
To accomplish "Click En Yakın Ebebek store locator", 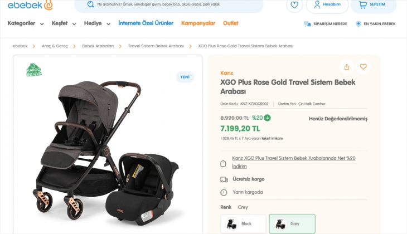I will point(375,24).
